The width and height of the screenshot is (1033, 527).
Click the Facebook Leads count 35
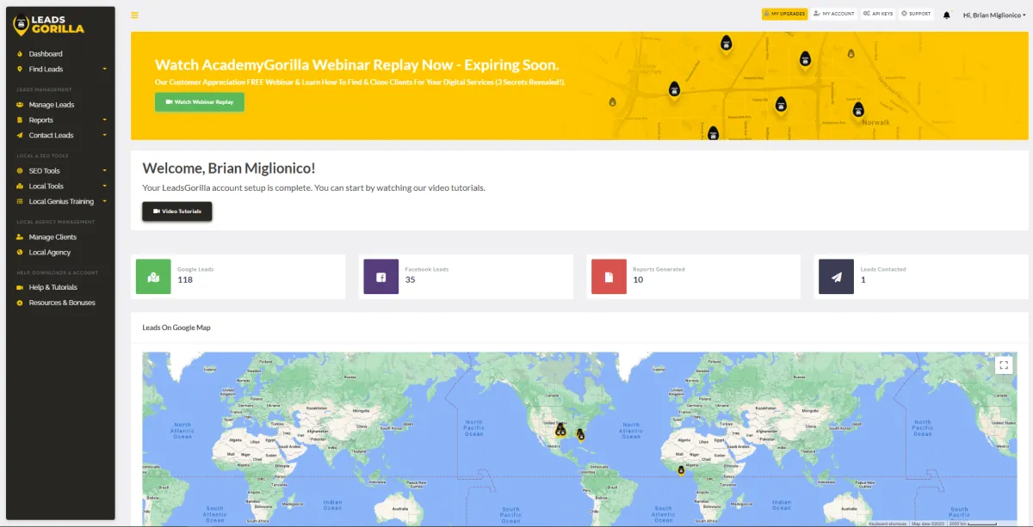[411, 280]
